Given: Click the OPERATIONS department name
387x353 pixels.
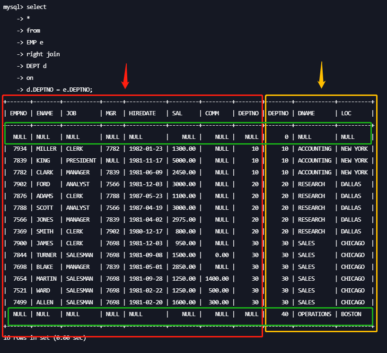Looking at the screenshot, I should 314,314.
